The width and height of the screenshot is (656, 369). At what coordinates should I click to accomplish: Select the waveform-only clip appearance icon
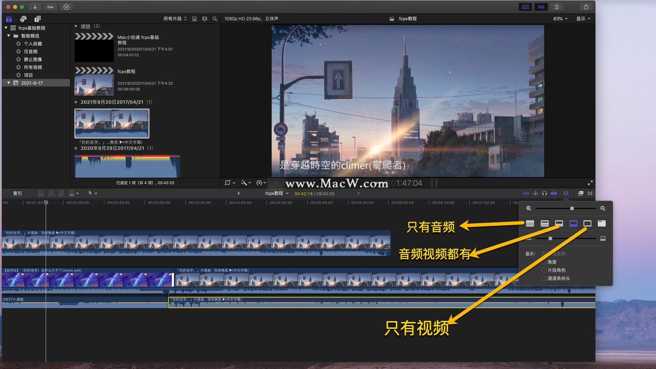(x=530, y=223)
